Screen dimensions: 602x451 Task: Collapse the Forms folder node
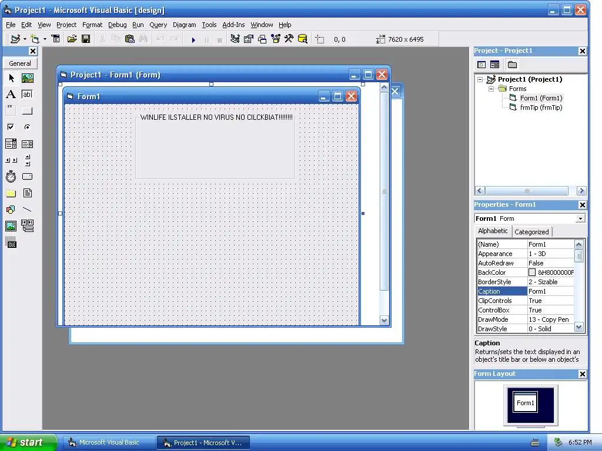[x=491, y=89]
